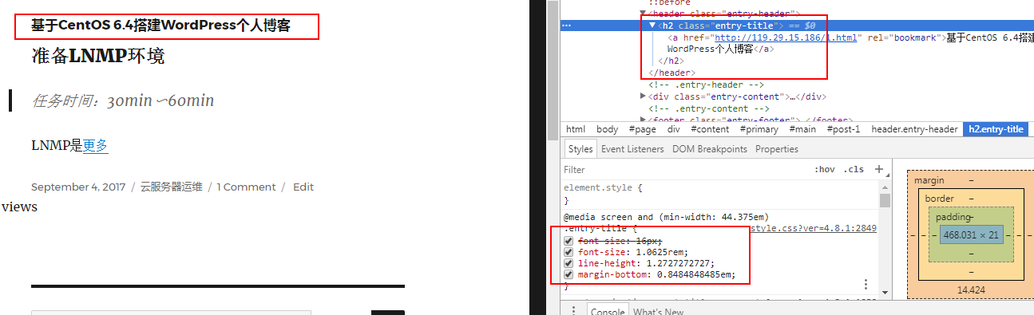Click the margin label in the box model
Image resolution: width=1034 pixels, height=315 pixels.
coord(929,181)
